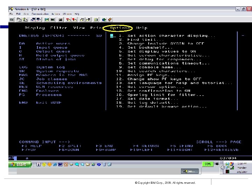The height and width of the screenshot is (189, 252).
Task: Click the Session taskbar button
Action: click(x=190, y=171)
